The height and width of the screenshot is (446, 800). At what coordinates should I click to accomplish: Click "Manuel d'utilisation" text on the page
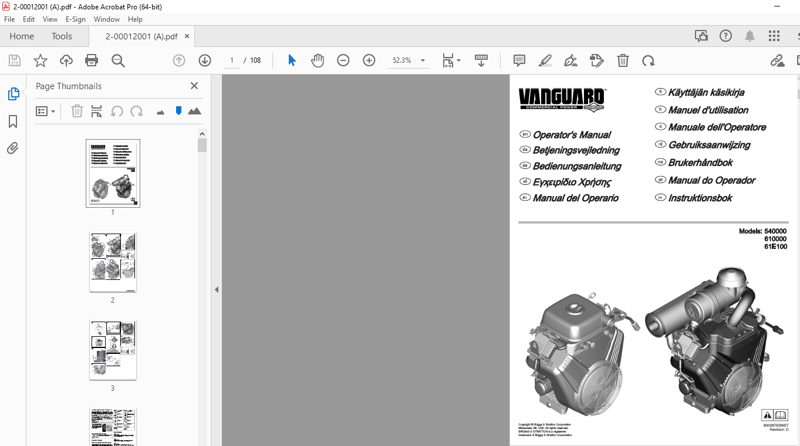708,110
